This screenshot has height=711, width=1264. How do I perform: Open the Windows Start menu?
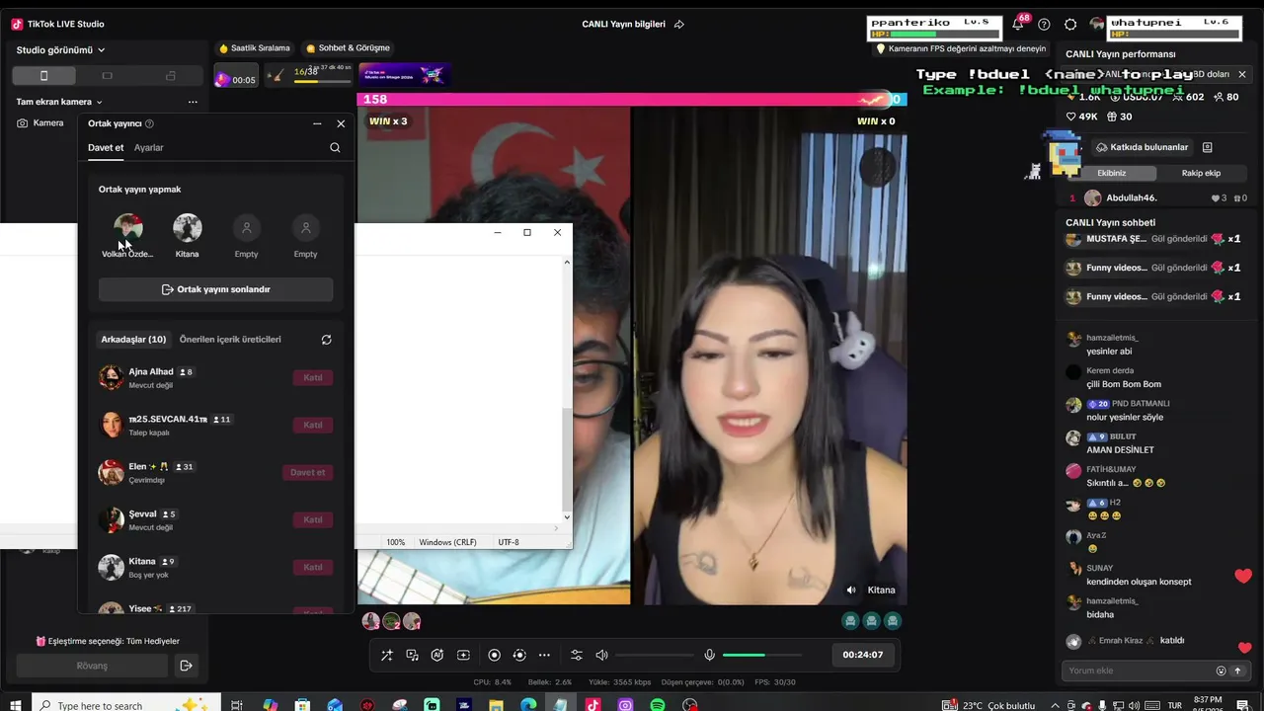coord(16,705)
